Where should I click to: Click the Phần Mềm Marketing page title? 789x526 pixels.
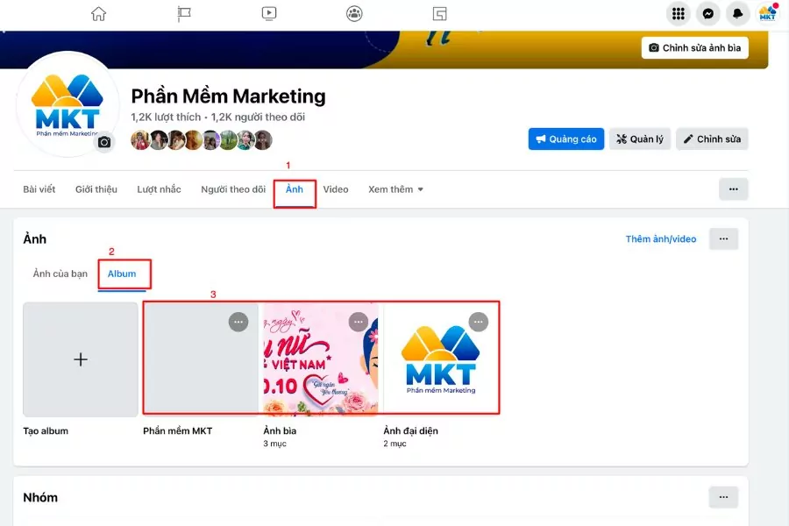[x=229, y=96]
